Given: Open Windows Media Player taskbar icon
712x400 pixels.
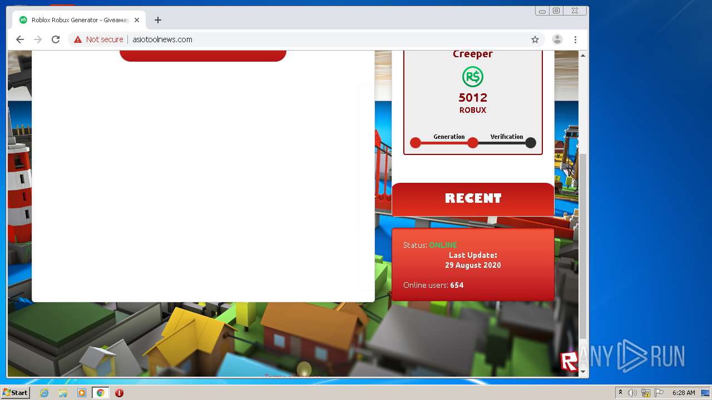Looking at the screenshot, I should pyautogui.click(x=82, y=393).
